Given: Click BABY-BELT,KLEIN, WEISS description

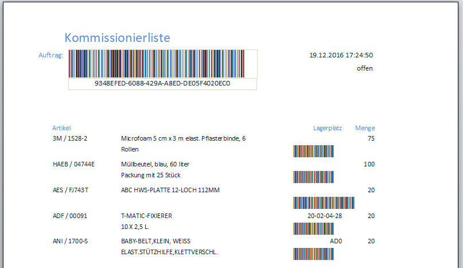Looking at the screenshot, I should (155, 241).
